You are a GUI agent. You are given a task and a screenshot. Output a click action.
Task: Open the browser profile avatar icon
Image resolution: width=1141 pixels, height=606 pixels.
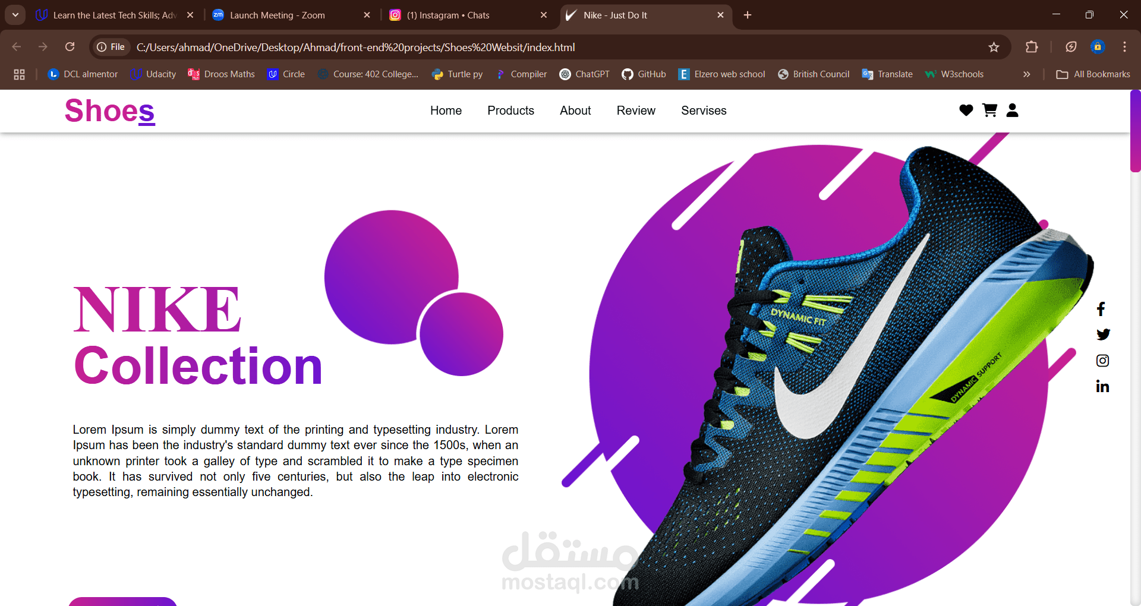tap(1098, 47)
